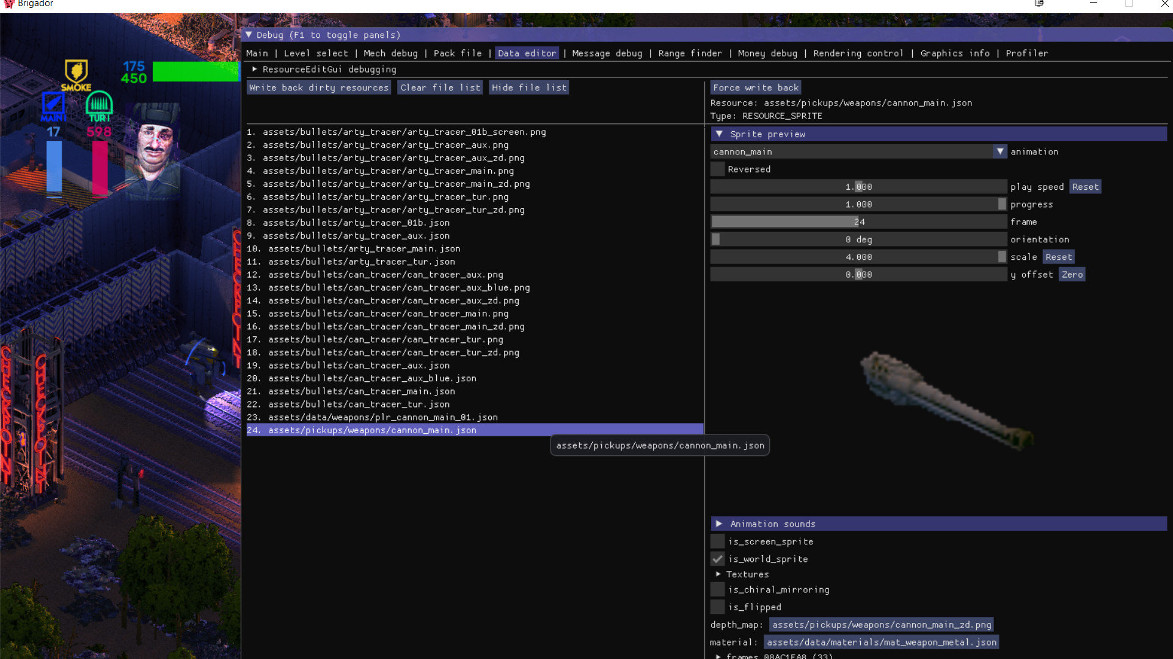Click Write back dirty resources
Viewport: 1173px width, 659px height.
tap(318, 87)
